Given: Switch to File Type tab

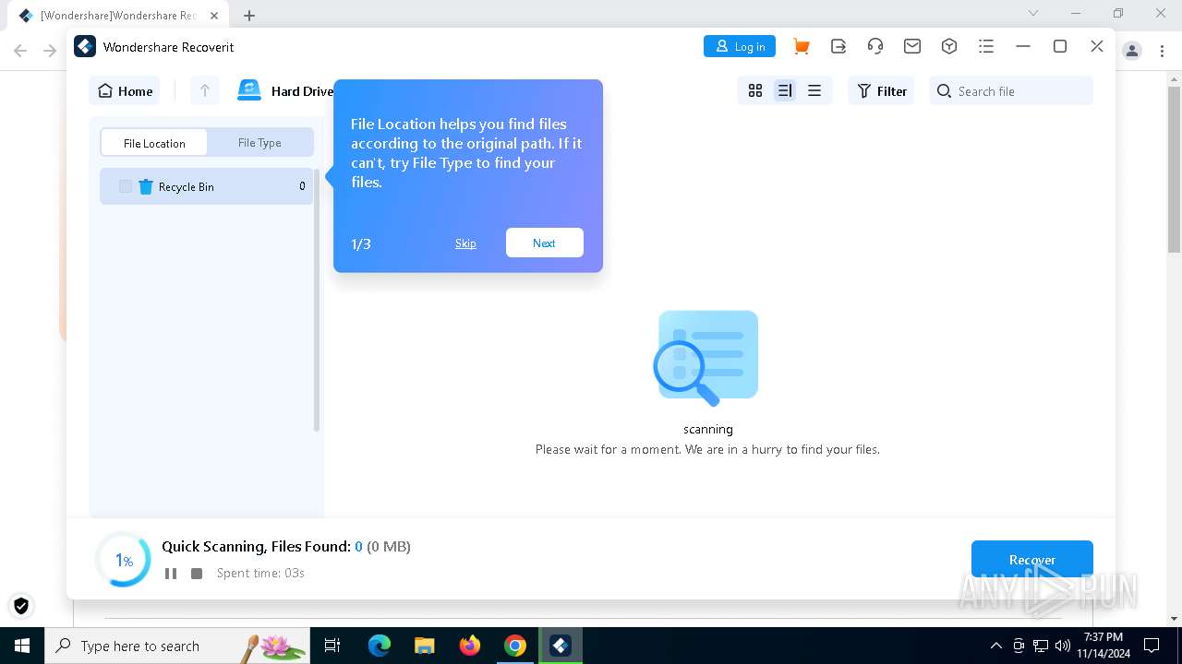Looking at the screenshot, I should (259, 143).
